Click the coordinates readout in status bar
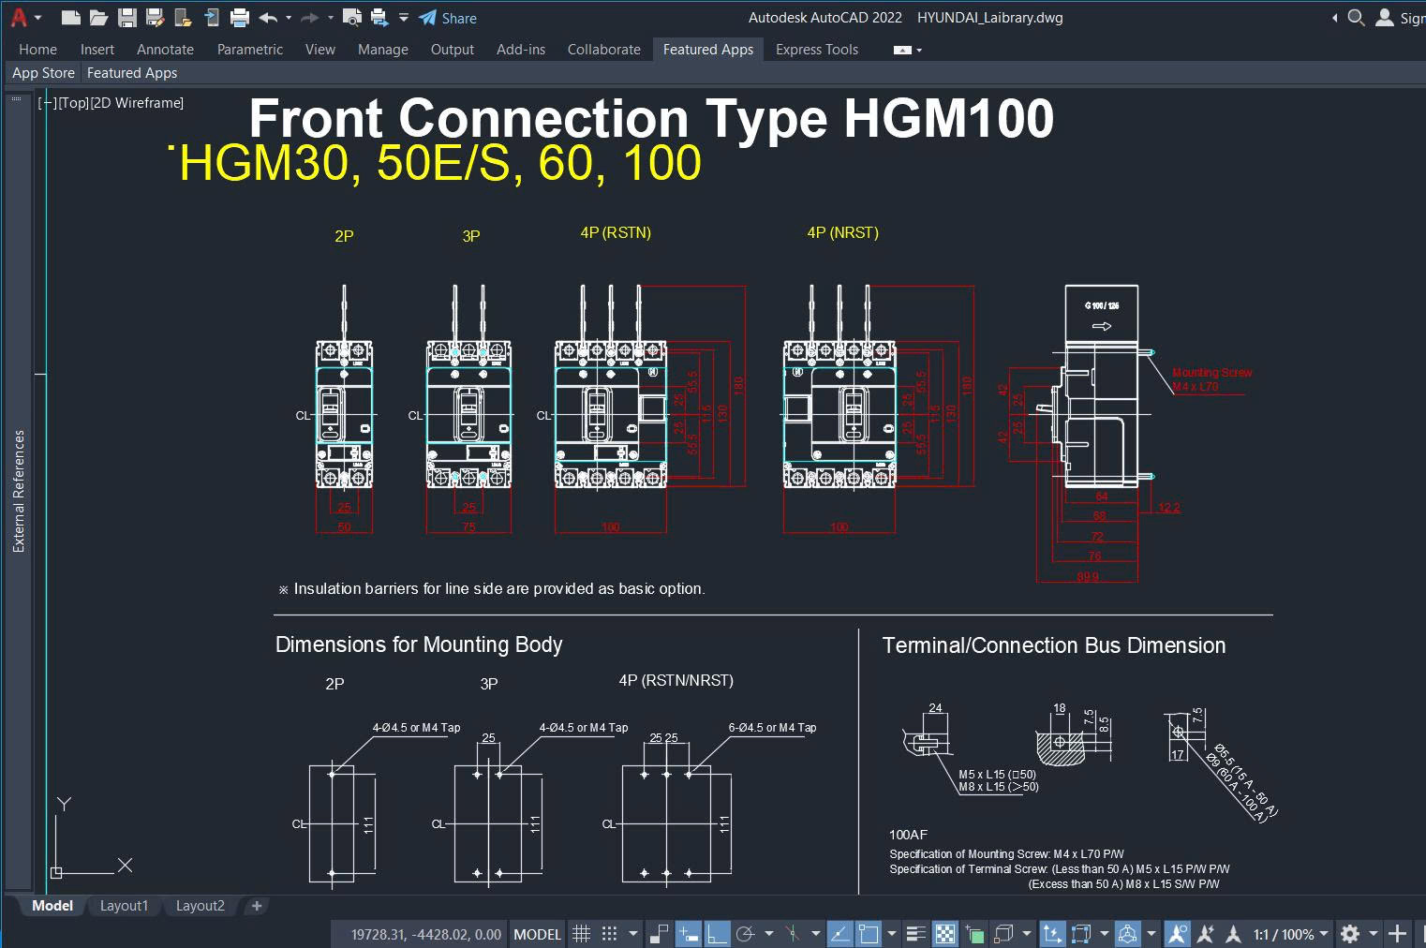 [425, 934]
